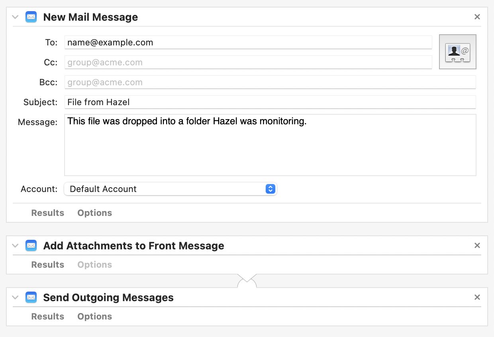Open the Contacts address book icon
This screenshot has width=494, height=337.
click(457, 52)
